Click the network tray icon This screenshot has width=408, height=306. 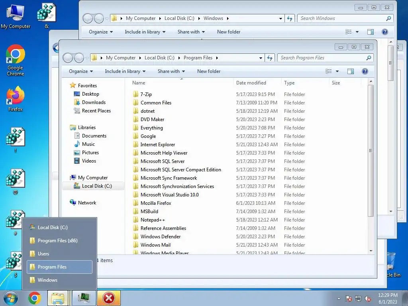[358, 298]
